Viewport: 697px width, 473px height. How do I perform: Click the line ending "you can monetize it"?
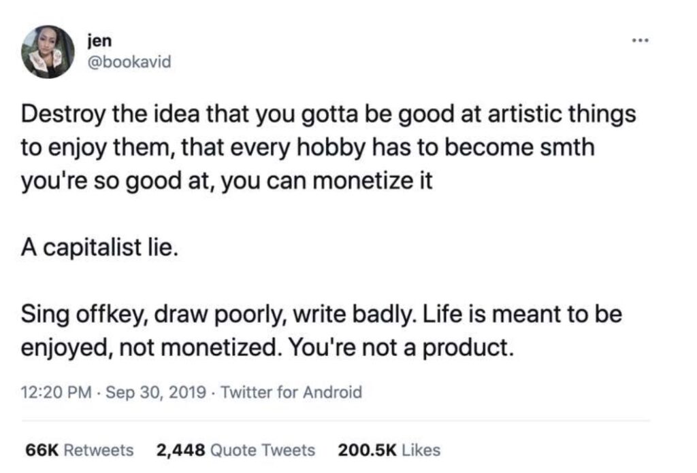pyautogui.click(x=227, y=181)
